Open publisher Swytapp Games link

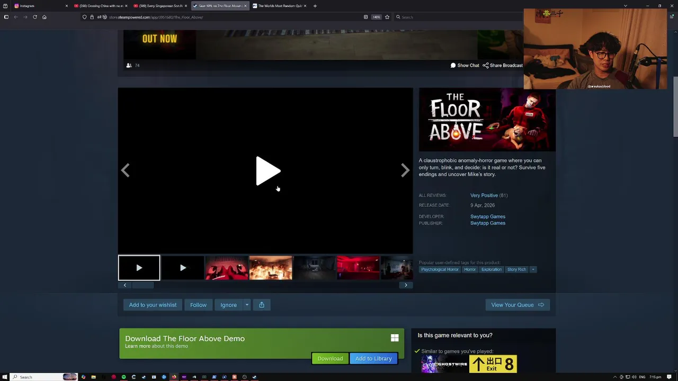pos(488,223)
